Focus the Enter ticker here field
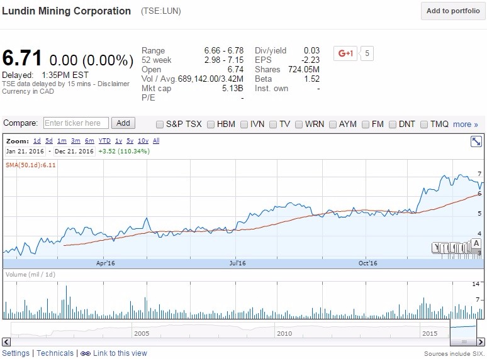 [x=76, y=123]
